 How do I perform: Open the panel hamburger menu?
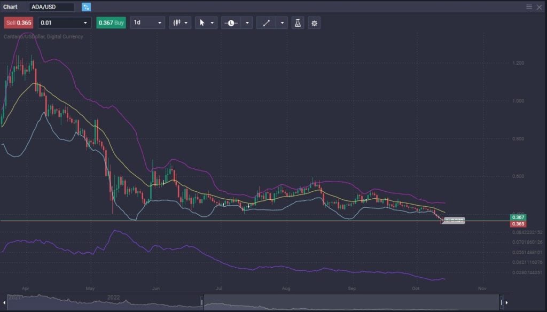click(529, 7)
